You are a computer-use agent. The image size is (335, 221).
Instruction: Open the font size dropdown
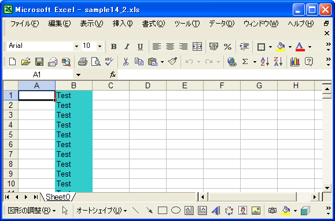[100, 46]
